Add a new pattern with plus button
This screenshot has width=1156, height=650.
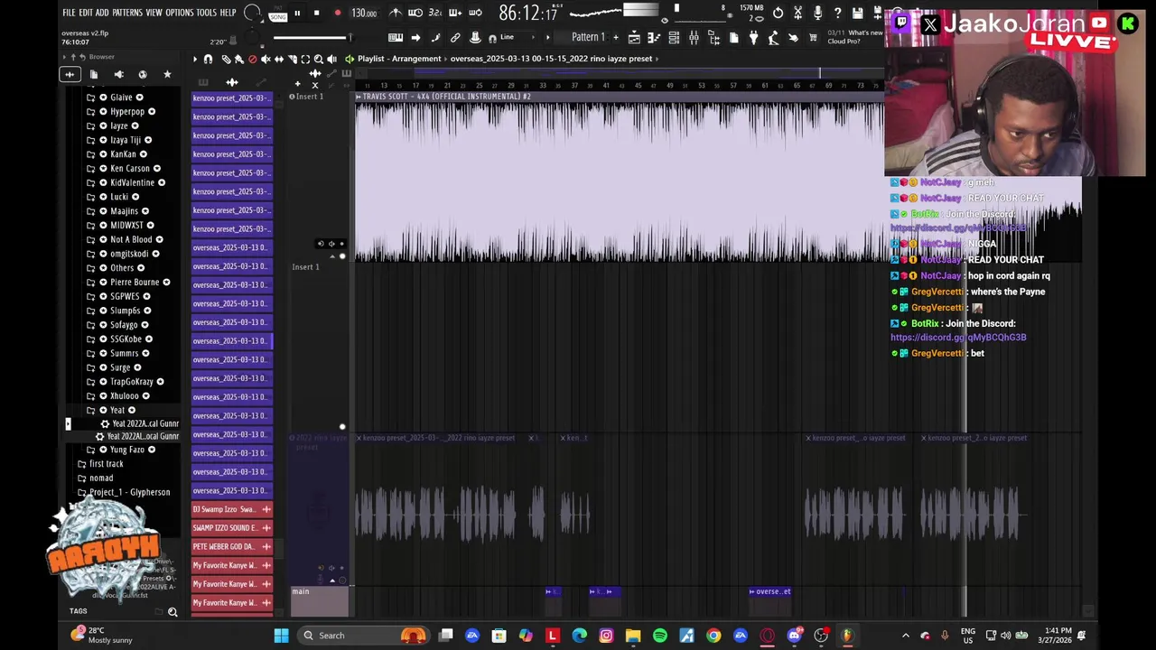(616, 37)
